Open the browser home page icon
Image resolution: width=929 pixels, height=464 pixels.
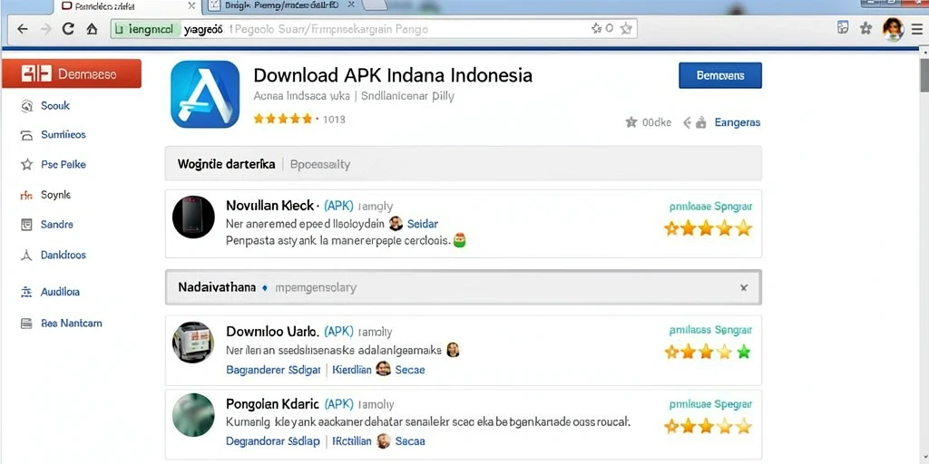pos(92,28)
